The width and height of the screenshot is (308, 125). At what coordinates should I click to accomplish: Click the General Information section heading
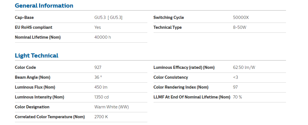pos(44,6)
